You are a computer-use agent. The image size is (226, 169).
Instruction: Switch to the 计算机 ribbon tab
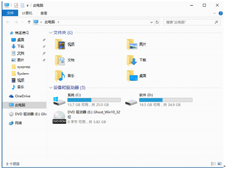coord(27,13)
